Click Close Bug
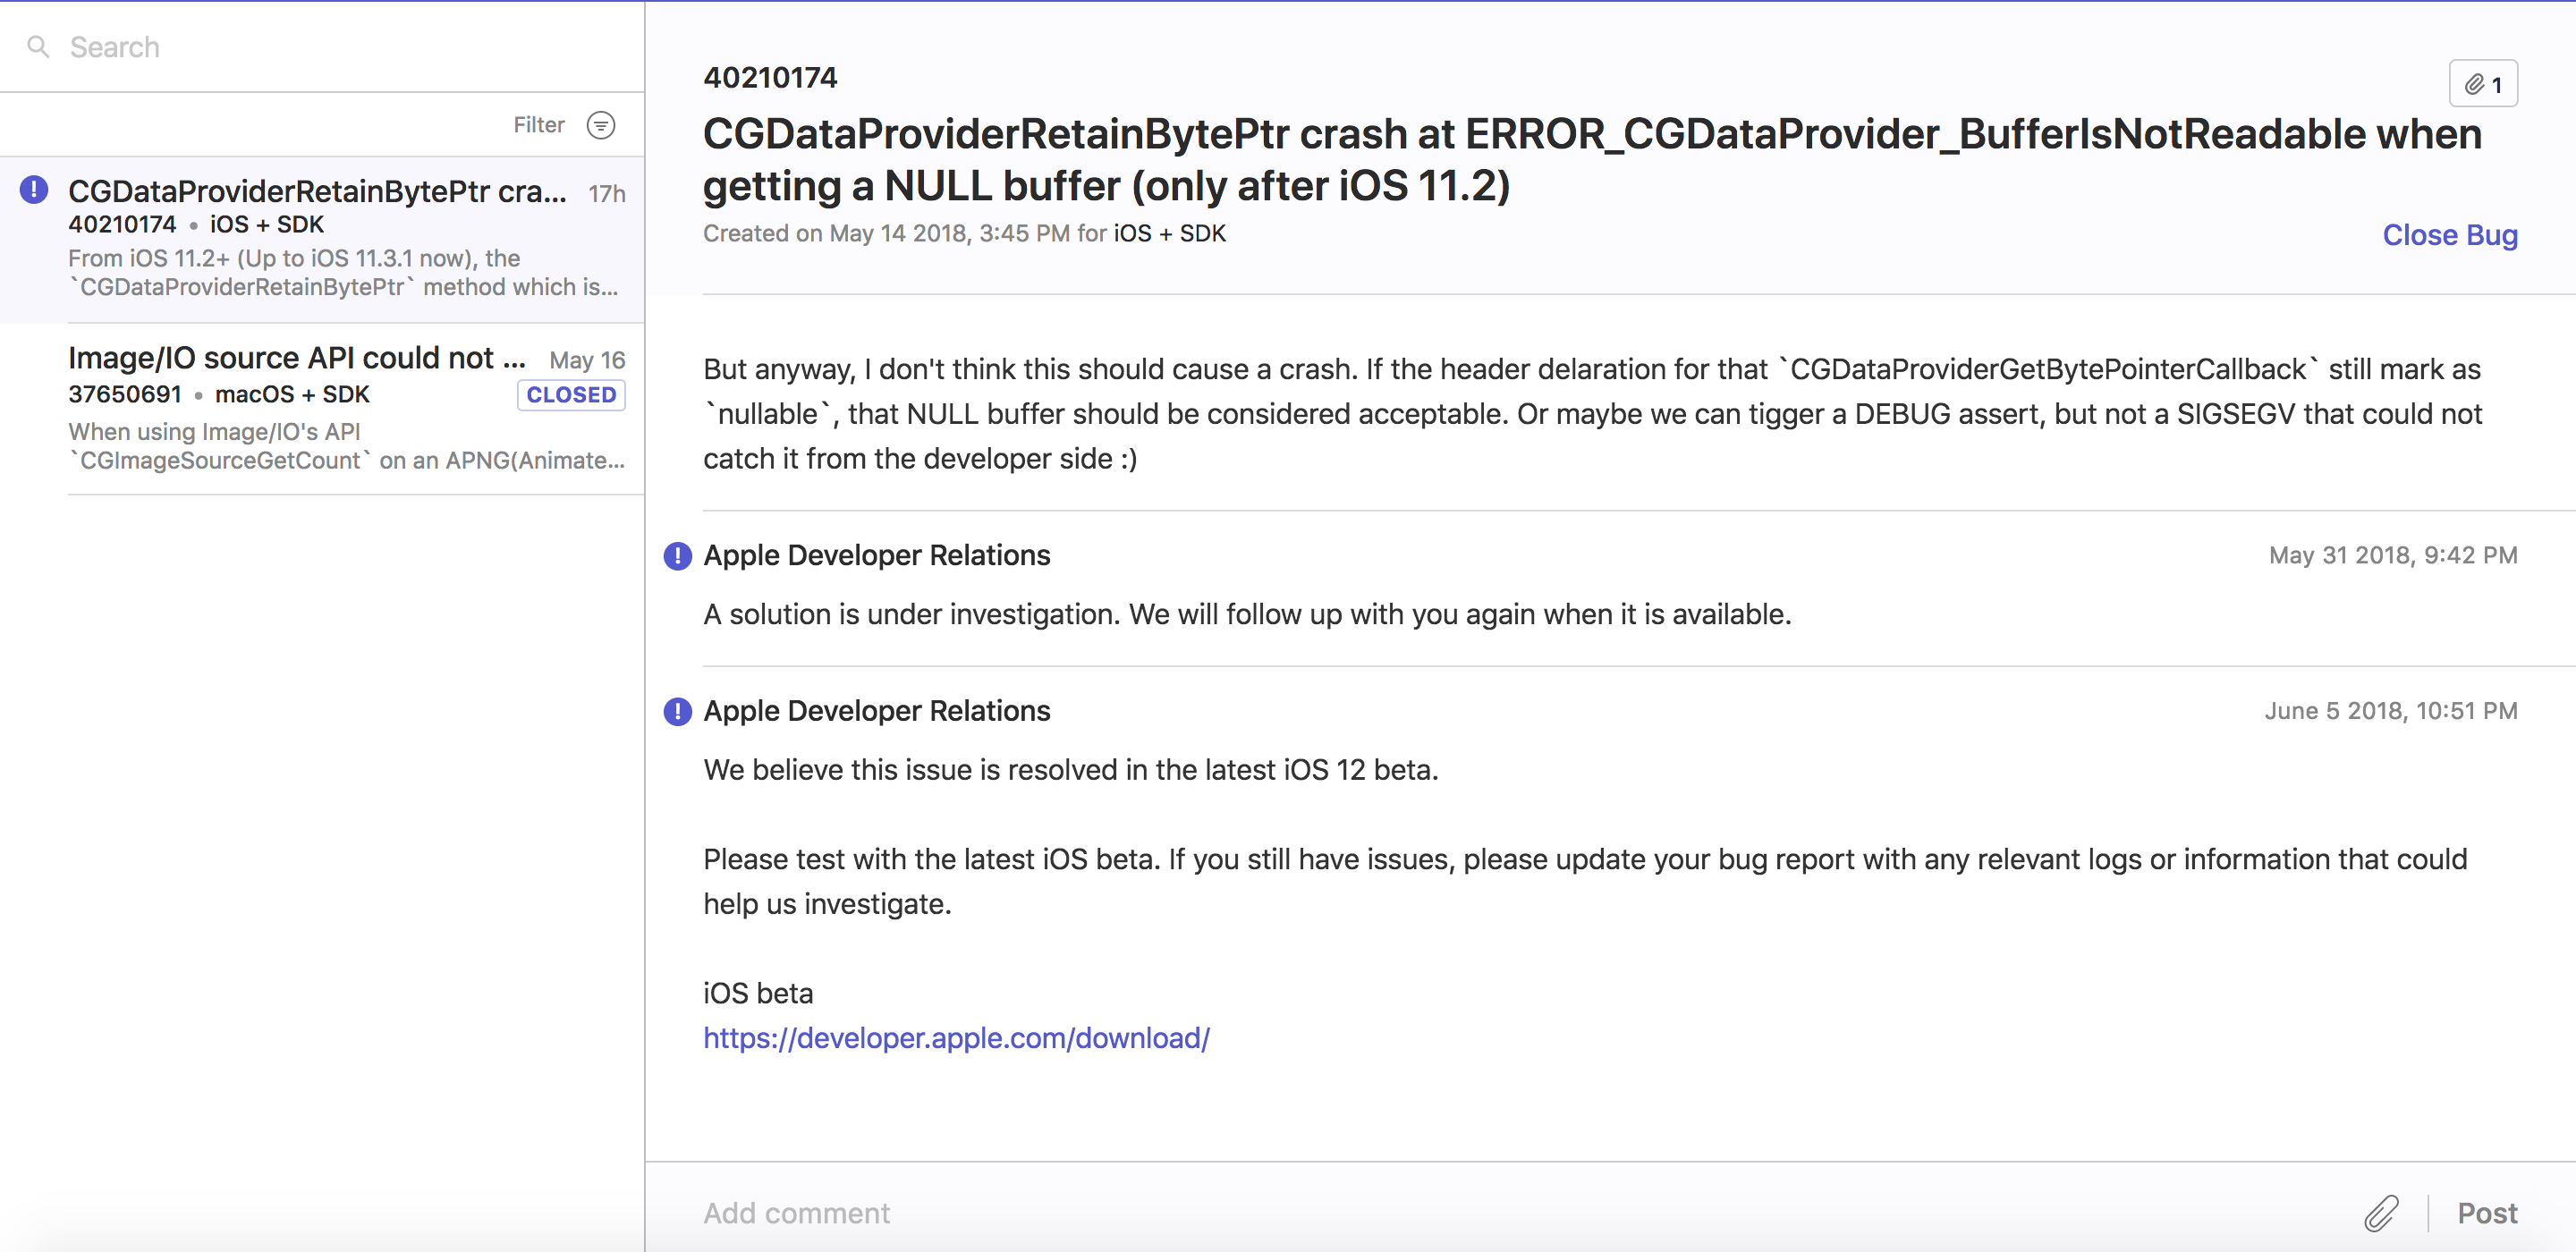 (2449, 235)
